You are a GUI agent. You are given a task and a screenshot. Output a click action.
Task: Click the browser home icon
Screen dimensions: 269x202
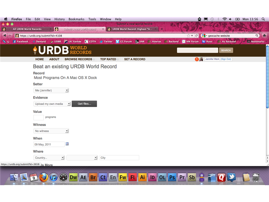click(x=264, y=36)
